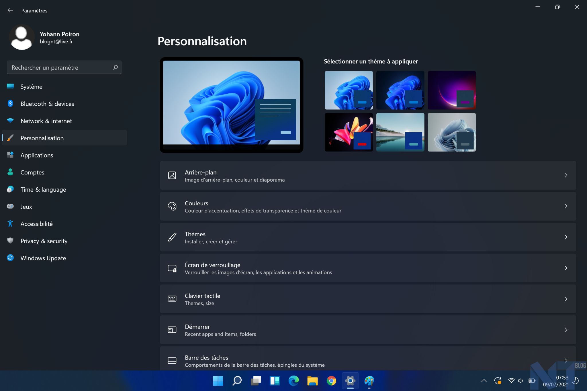The image size is (587, 391).
Task: Open the Système settings section
Action: tap(31, 86)
